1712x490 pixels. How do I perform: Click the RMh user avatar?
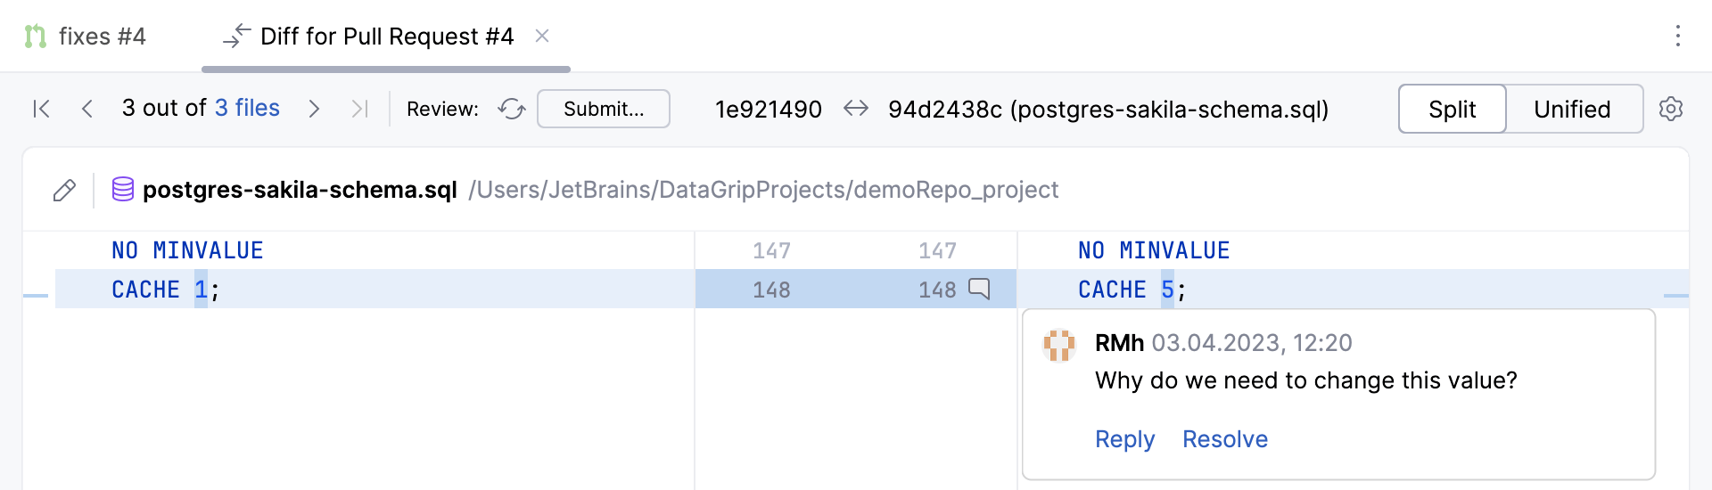click(1058, 345)
